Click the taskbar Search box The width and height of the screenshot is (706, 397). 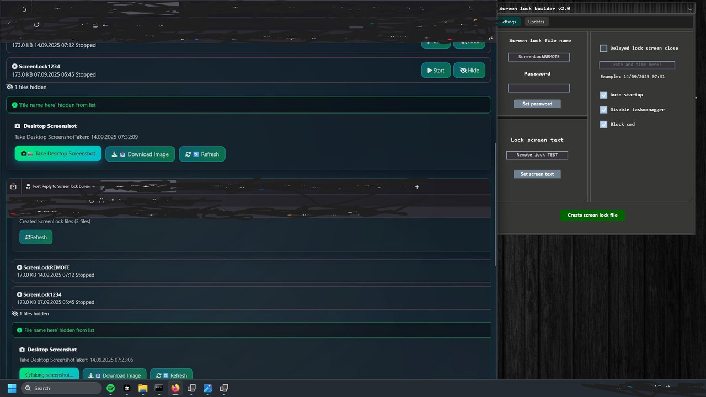[61, 388]
